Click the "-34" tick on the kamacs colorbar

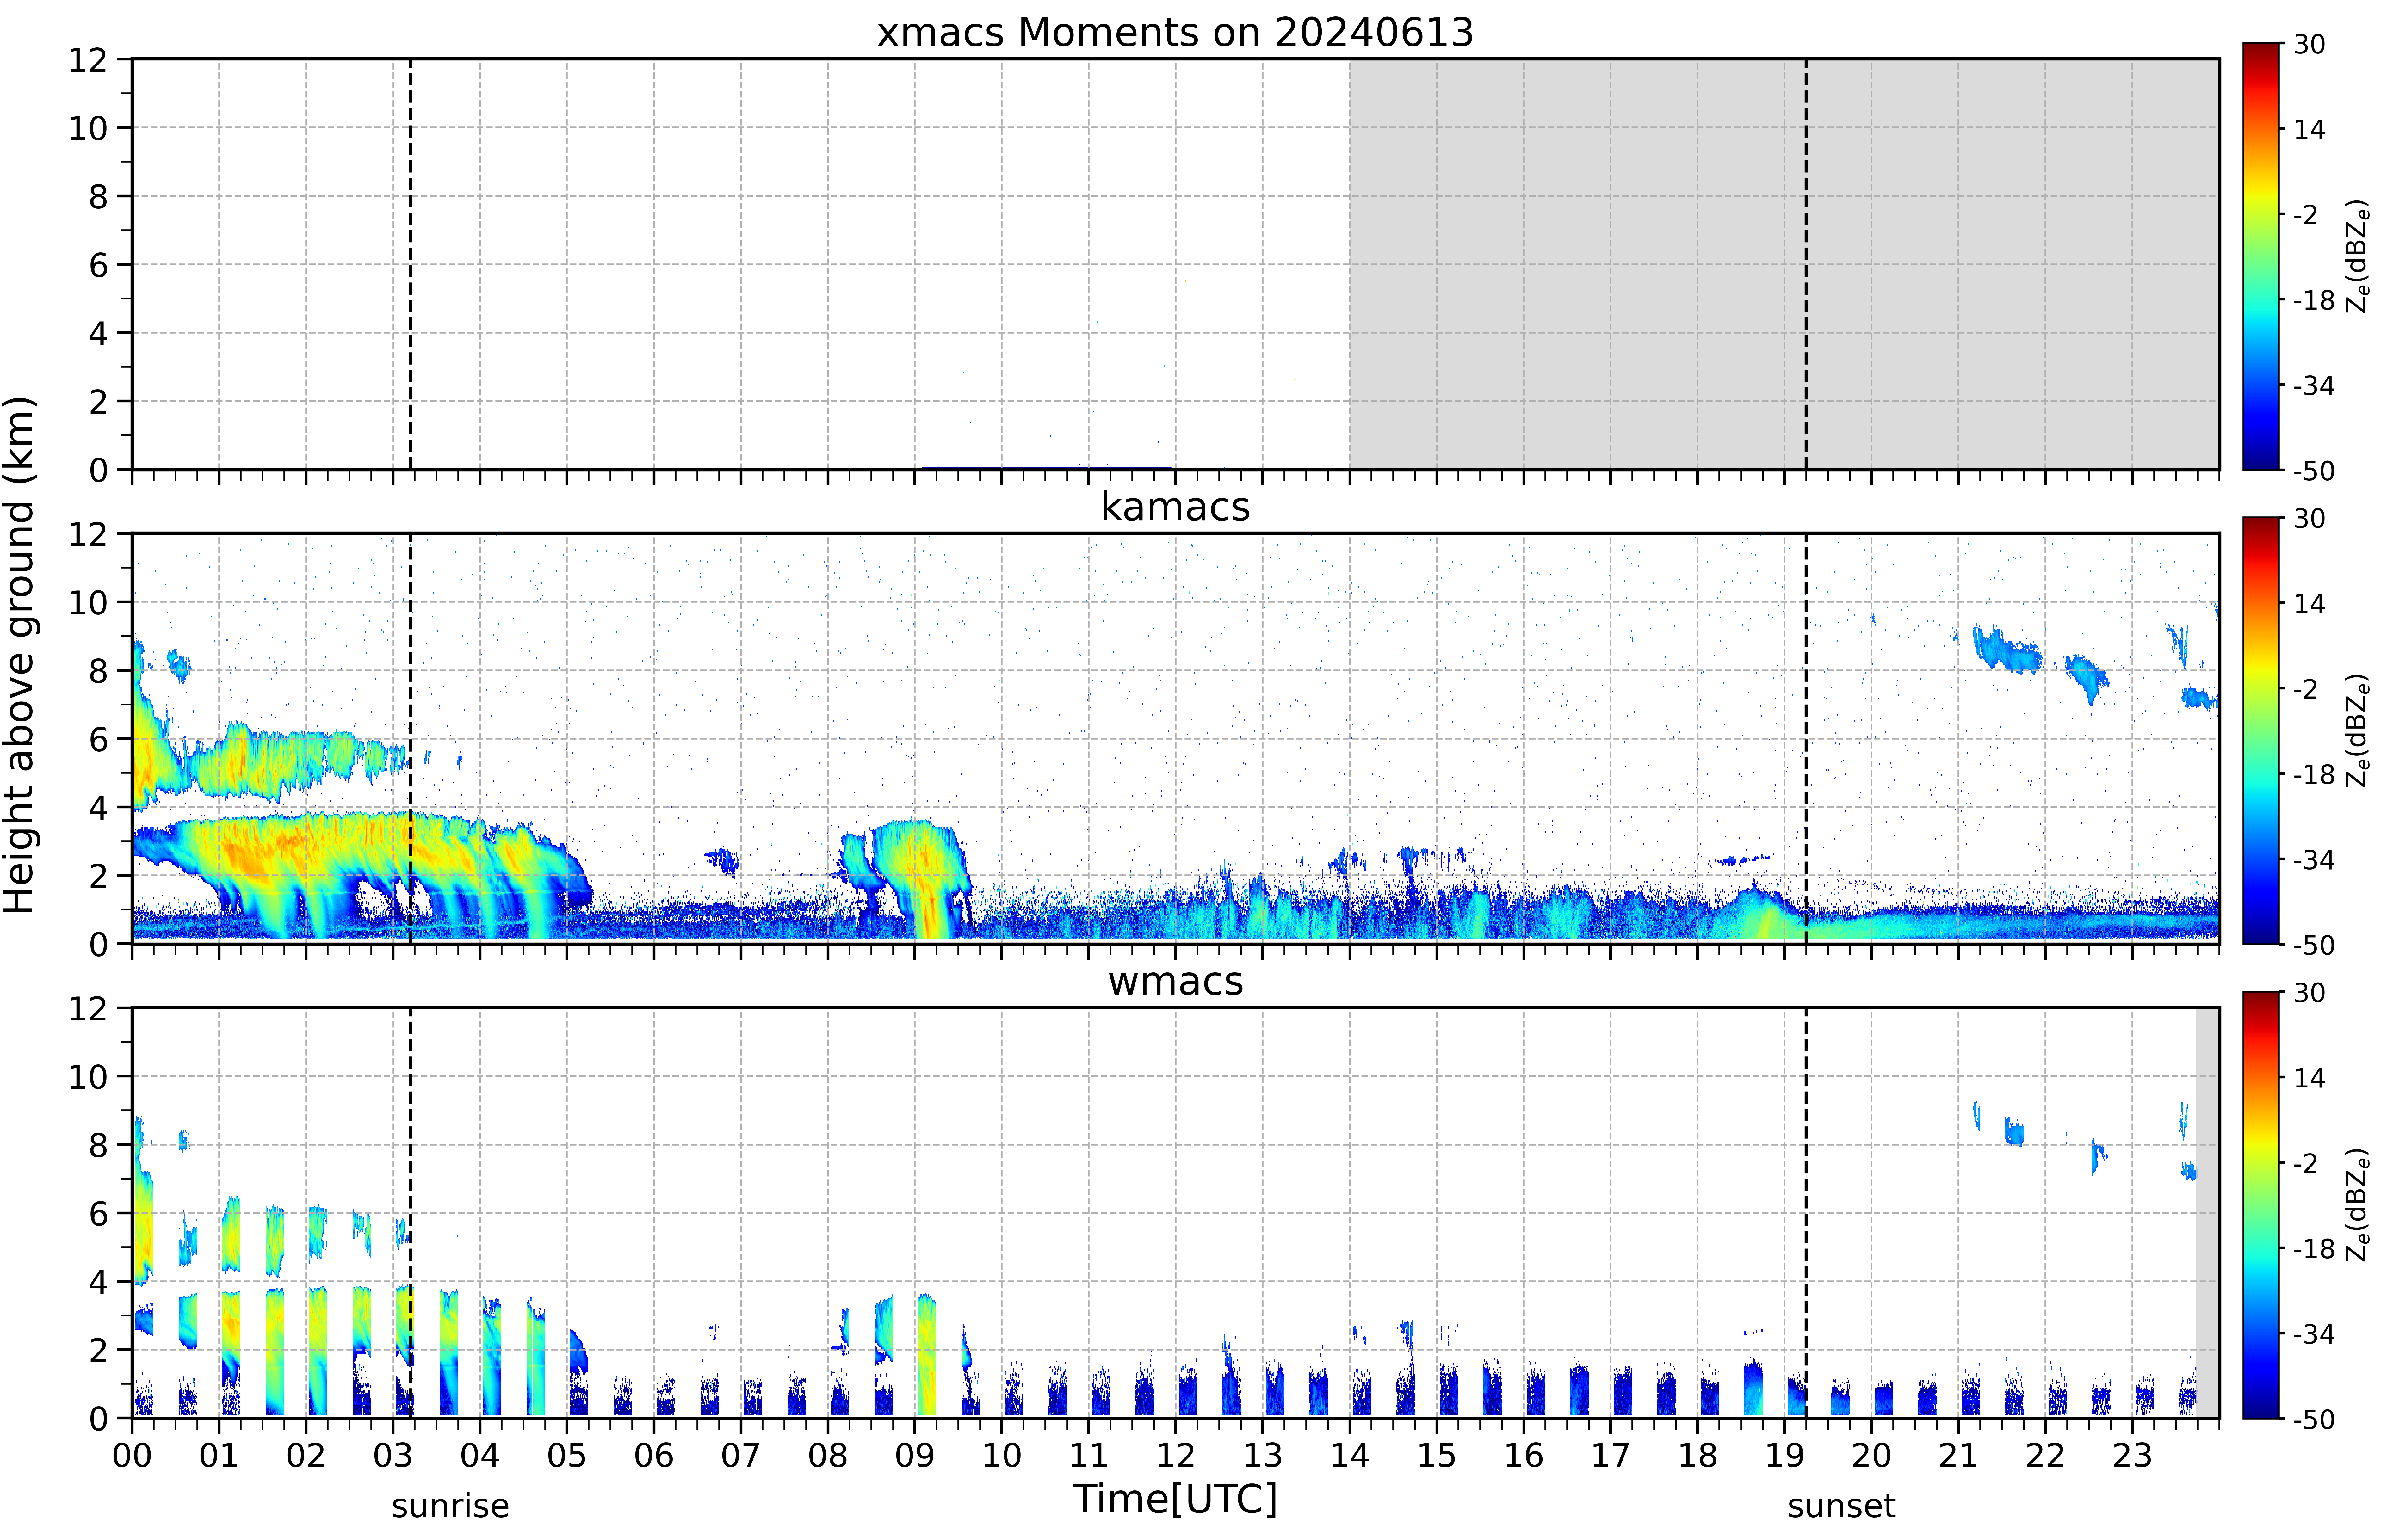click(x=2314, y=860)
